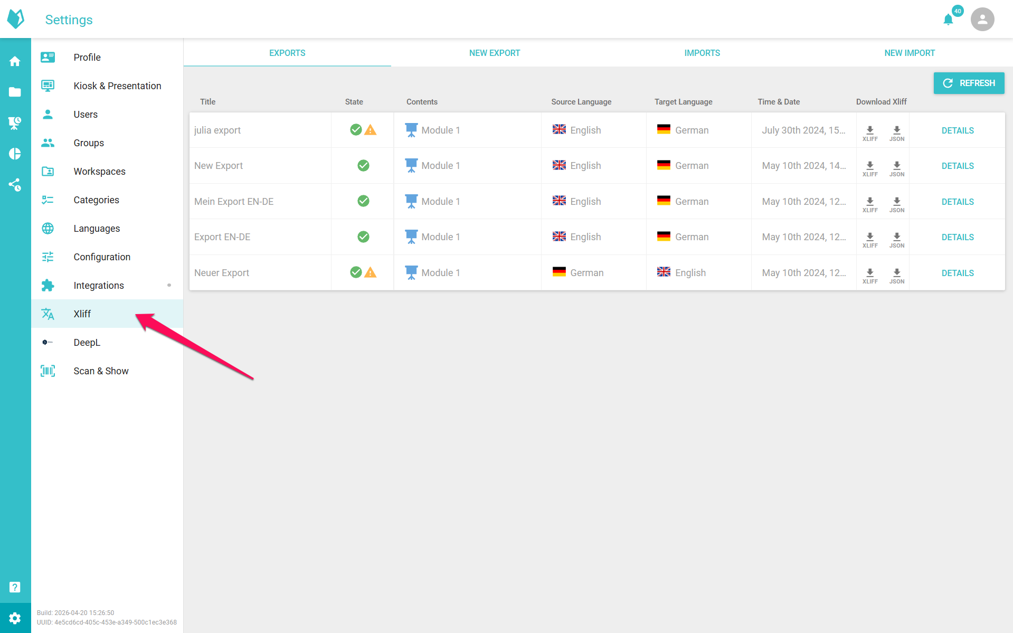Viewport: 1013px width, 633px height.
Task: Click the warning icon on julia export
Action: 371,130
